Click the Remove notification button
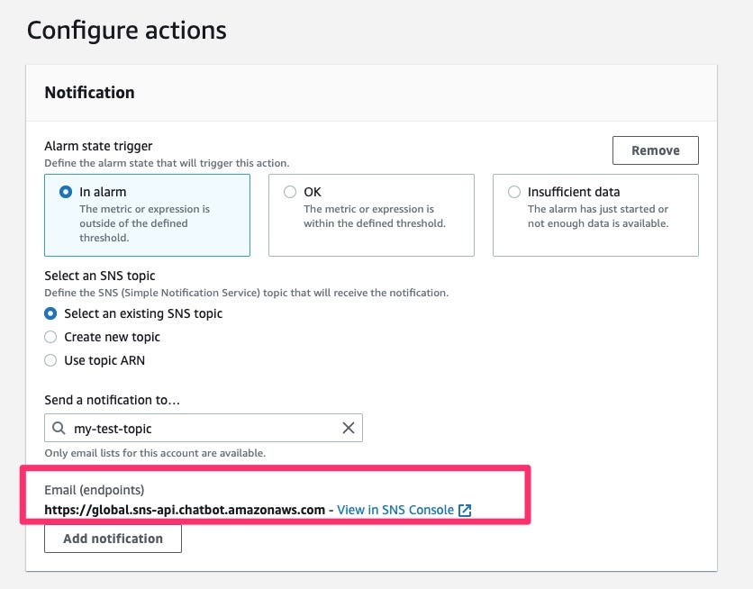This screenshot has height=589, width=753. pos(655,150)
